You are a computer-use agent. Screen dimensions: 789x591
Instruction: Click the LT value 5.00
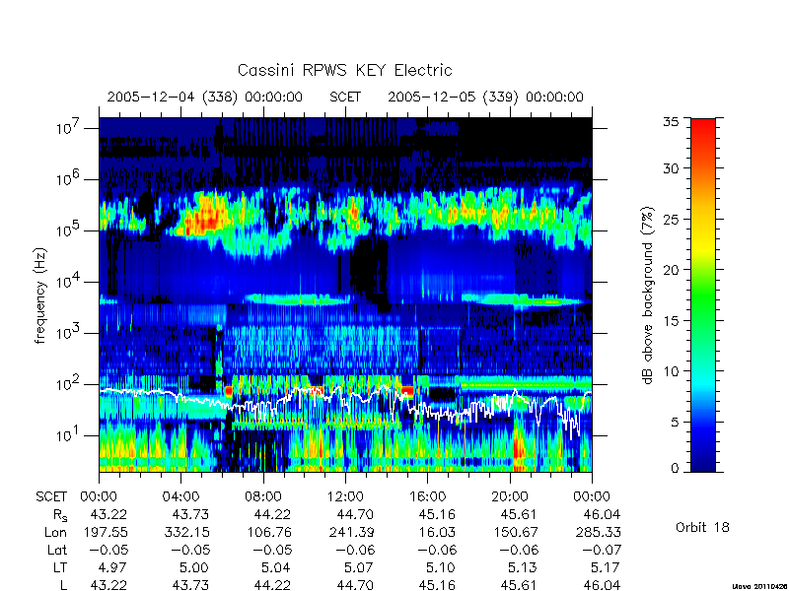(195, 568)
